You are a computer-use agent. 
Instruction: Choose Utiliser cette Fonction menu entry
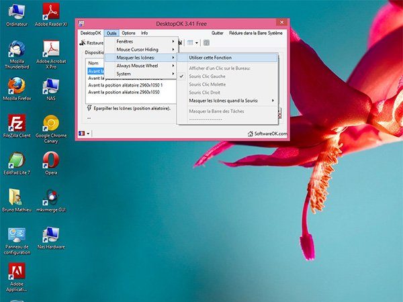(x=228, y=58)
